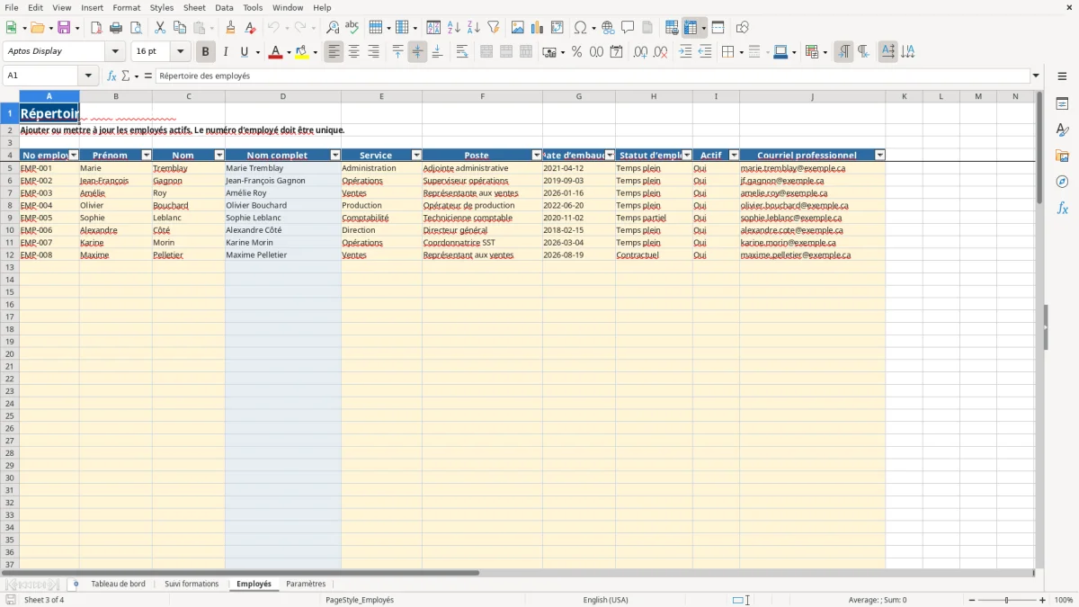Switch to the Paramètres sheet tab
Screen dimensions: 1079x607
(306, 585)
